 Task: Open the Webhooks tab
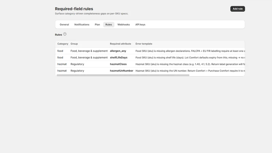click(123, 24)
